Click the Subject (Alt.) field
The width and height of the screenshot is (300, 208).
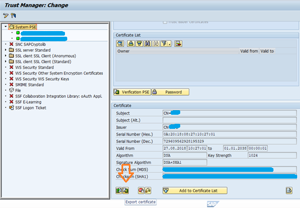pyautogui.click(x=229, y=120)
